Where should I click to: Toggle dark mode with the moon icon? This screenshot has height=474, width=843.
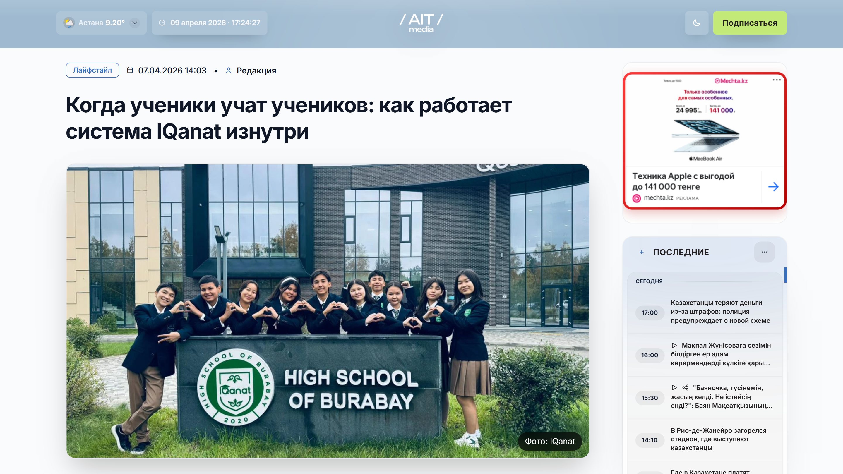pyautogui.click(x=696, y=23)
